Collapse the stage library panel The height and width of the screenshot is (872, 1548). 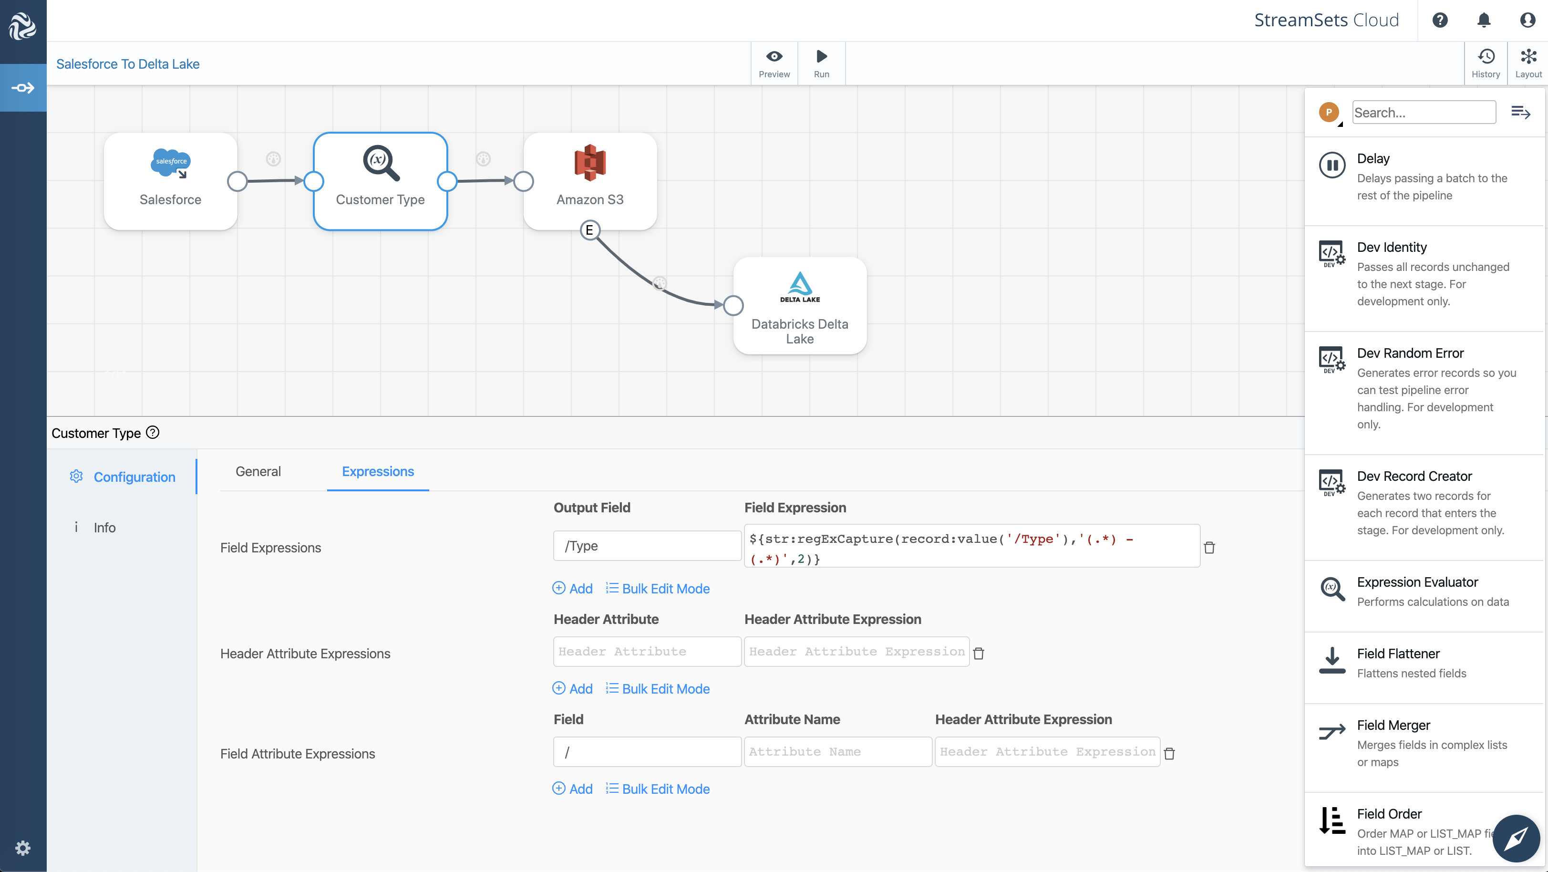tap(1520, 113)
